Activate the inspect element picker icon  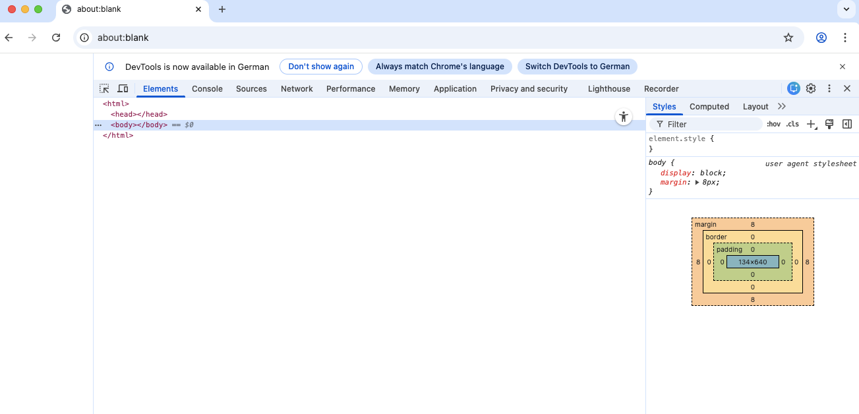tap(104, 88)
